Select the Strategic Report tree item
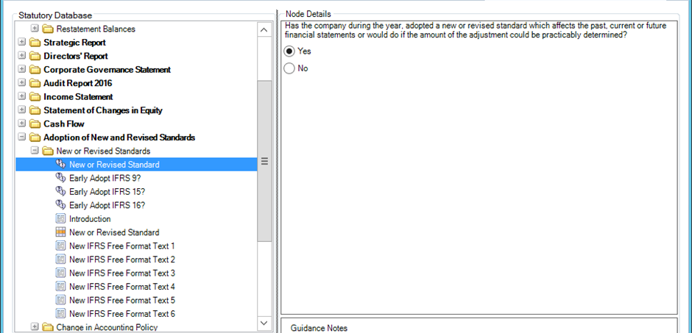Screen dimensions: 692x333 (74, 43)
